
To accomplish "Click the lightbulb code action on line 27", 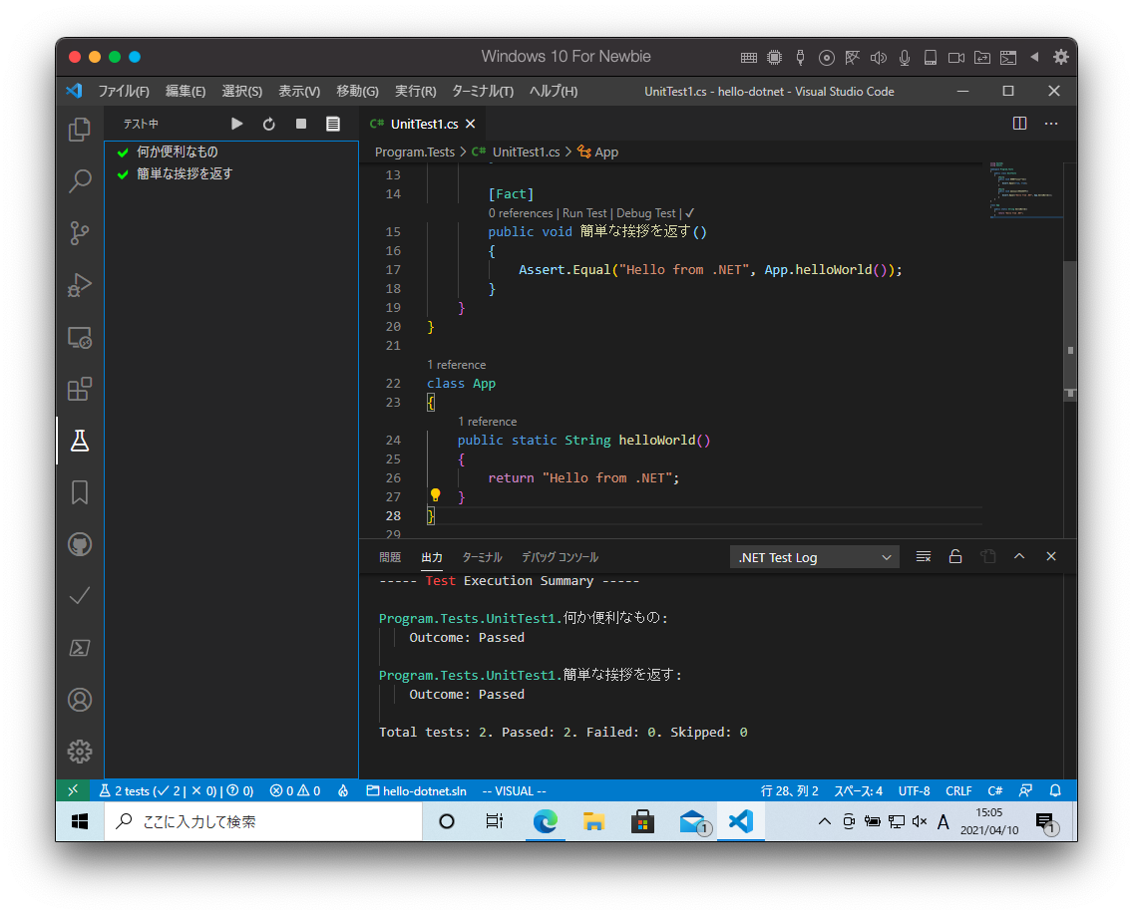I will click(435, 495).
